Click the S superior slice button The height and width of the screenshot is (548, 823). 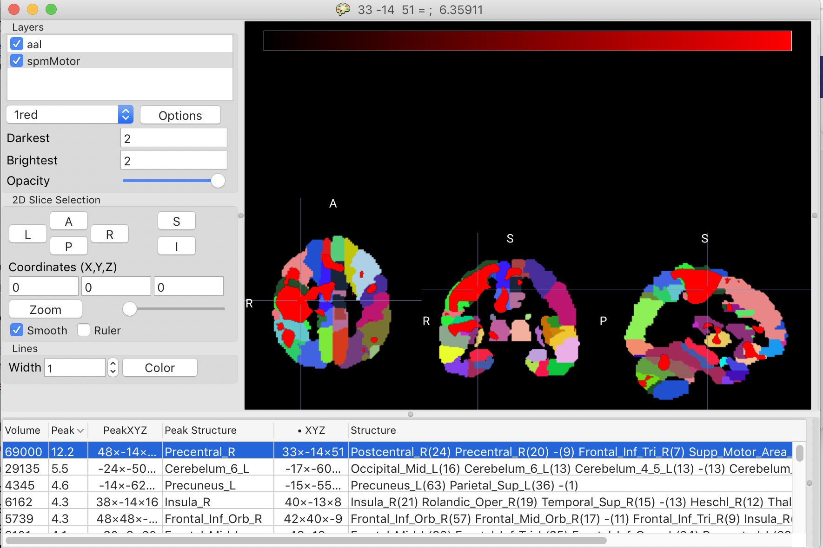(176, 222)
